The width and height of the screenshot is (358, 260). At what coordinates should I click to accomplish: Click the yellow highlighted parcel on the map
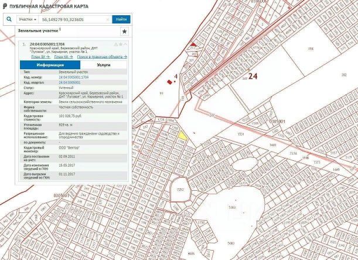pyautogui.click(x=183, y=134)
